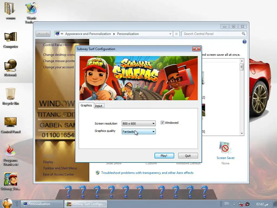Click Change mouse pointers link
The width and height of the screenshot is (277, 208).
click(59, 61)
